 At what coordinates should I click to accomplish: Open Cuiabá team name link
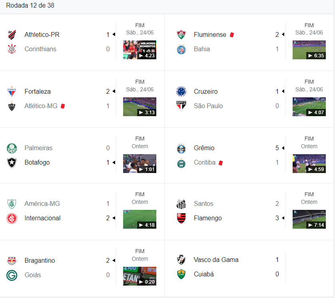click(204, 274)
